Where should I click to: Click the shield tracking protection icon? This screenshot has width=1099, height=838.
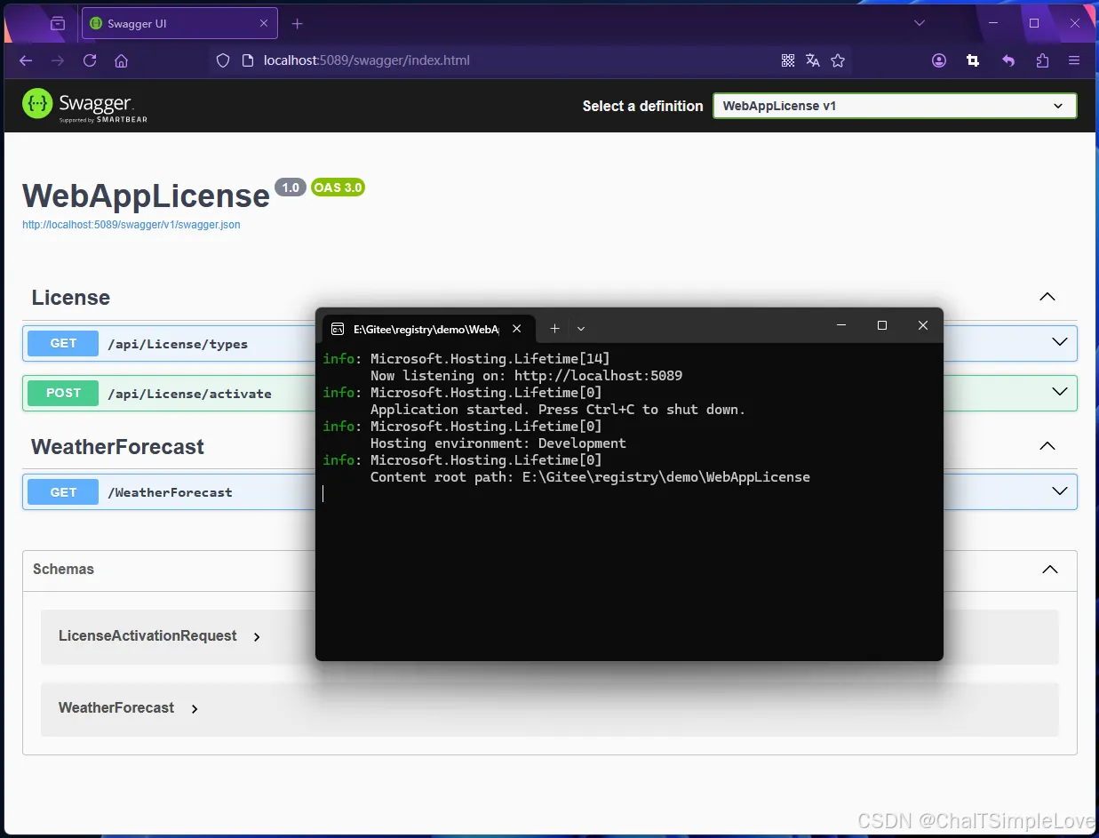[223, 60]
